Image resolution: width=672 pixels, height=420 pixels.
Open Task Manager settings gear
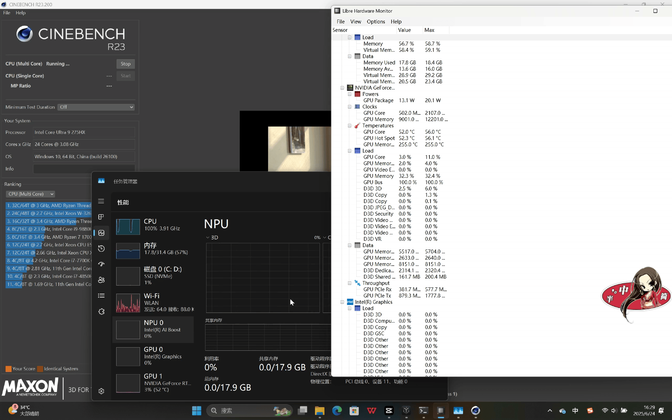pos(101,391)
